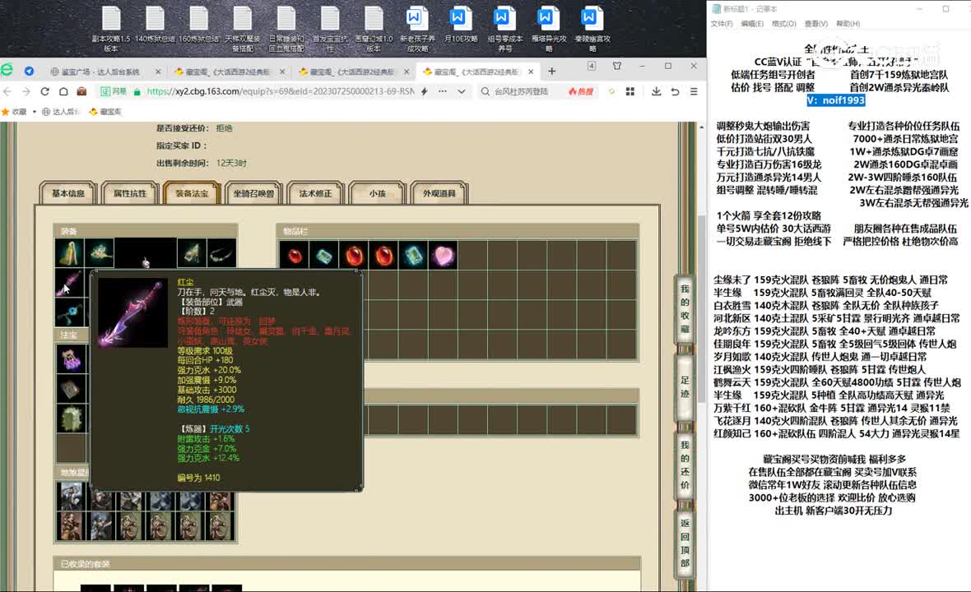Screen dimensions: 971x592
Task: Open the browser hamburger menu
Action: (694, 91)
